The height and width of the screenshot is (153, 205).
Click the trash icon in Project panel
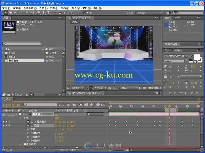point(27,94)
